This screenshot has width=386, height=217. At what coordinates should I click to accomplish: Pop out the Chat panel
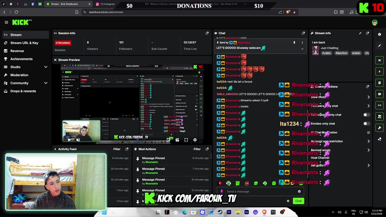[x=303, y=33]
